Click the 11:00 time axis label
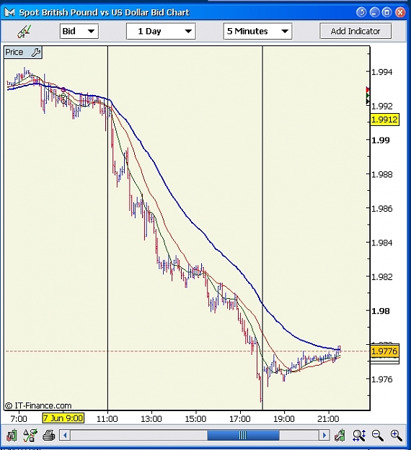 click(x=107, y=419)
